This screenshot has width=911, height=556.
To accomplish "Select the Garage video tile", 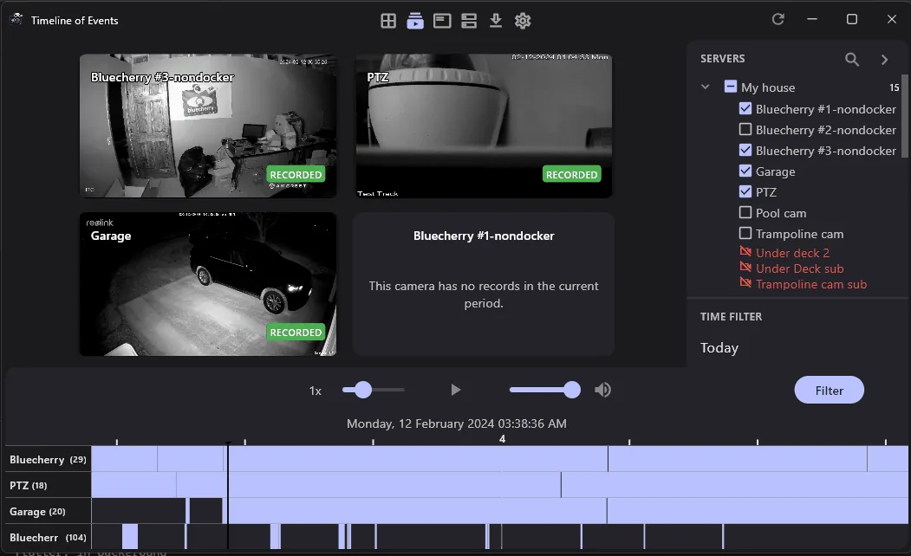I will [208, 284].
